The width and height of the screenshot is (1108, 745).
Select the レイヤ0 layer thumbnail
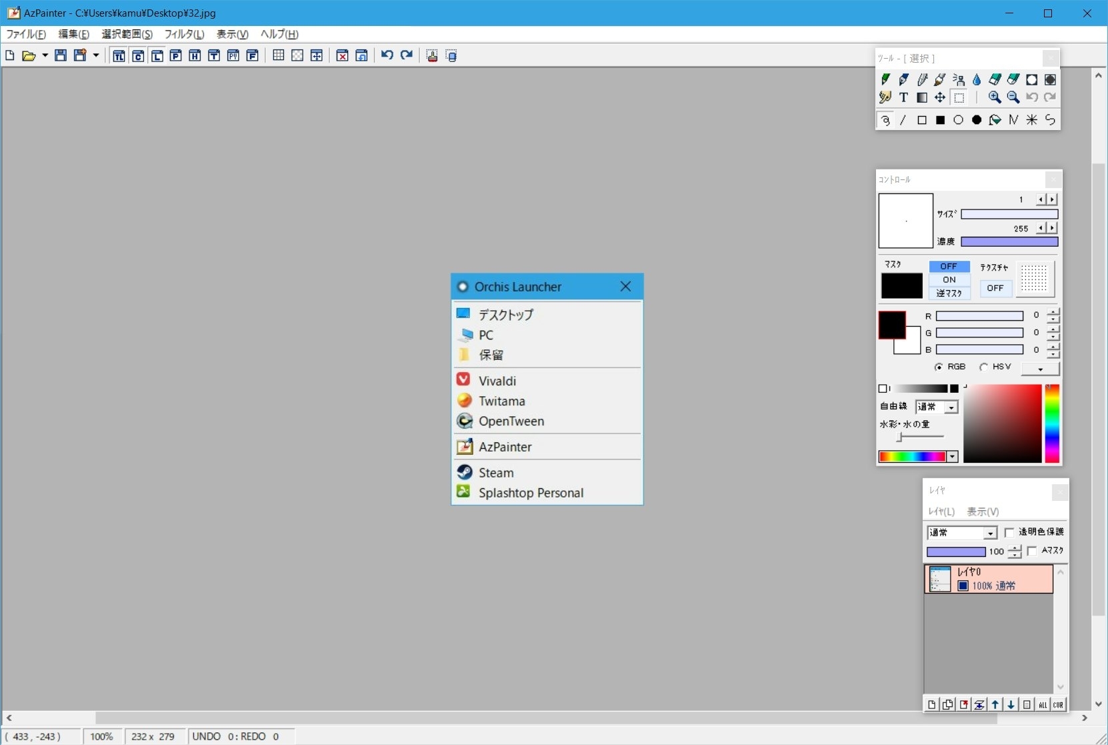[x=940, y=579]
